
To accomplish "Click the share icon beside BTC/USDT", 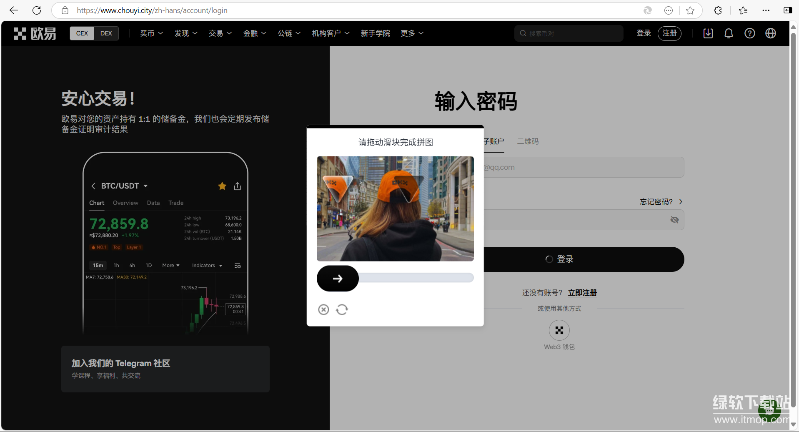I will point(238,186).
